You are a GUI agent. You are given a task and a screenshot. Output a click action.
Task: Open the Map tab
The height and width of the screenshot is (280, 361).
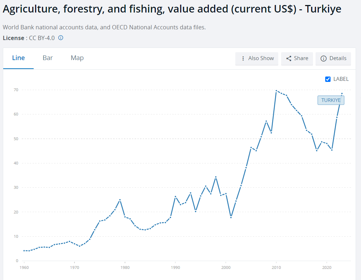[x=77, y=58]
